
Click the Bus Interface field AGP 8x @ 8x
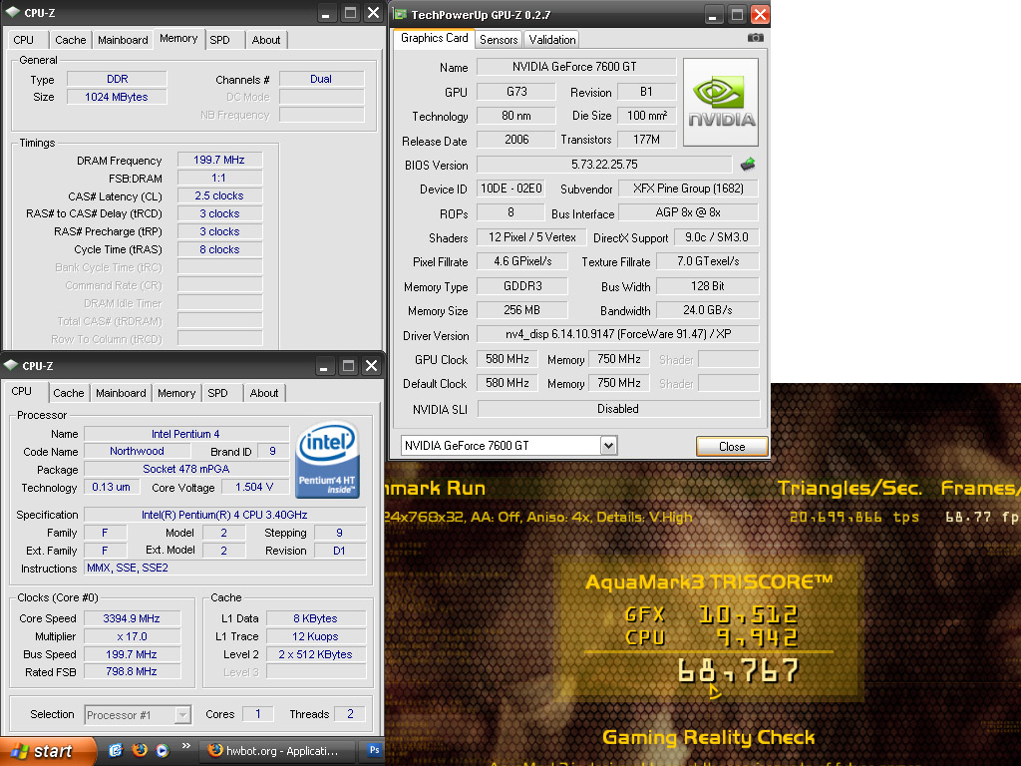coord(688,212)
